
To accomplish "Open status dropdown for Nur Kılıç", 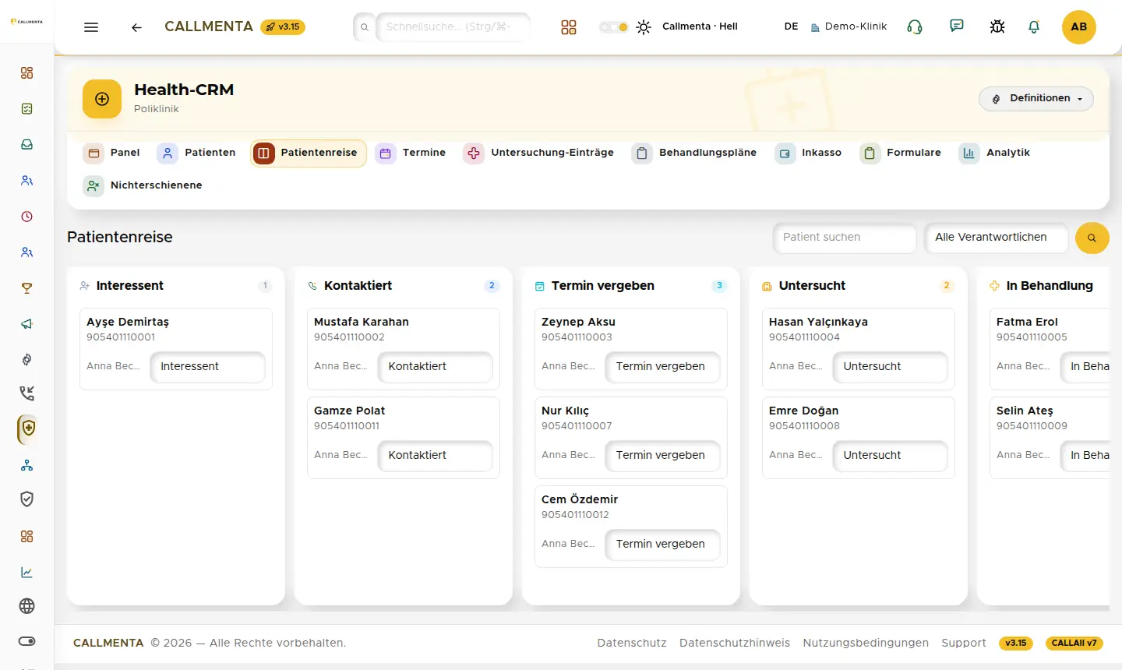I will [662, 456].
